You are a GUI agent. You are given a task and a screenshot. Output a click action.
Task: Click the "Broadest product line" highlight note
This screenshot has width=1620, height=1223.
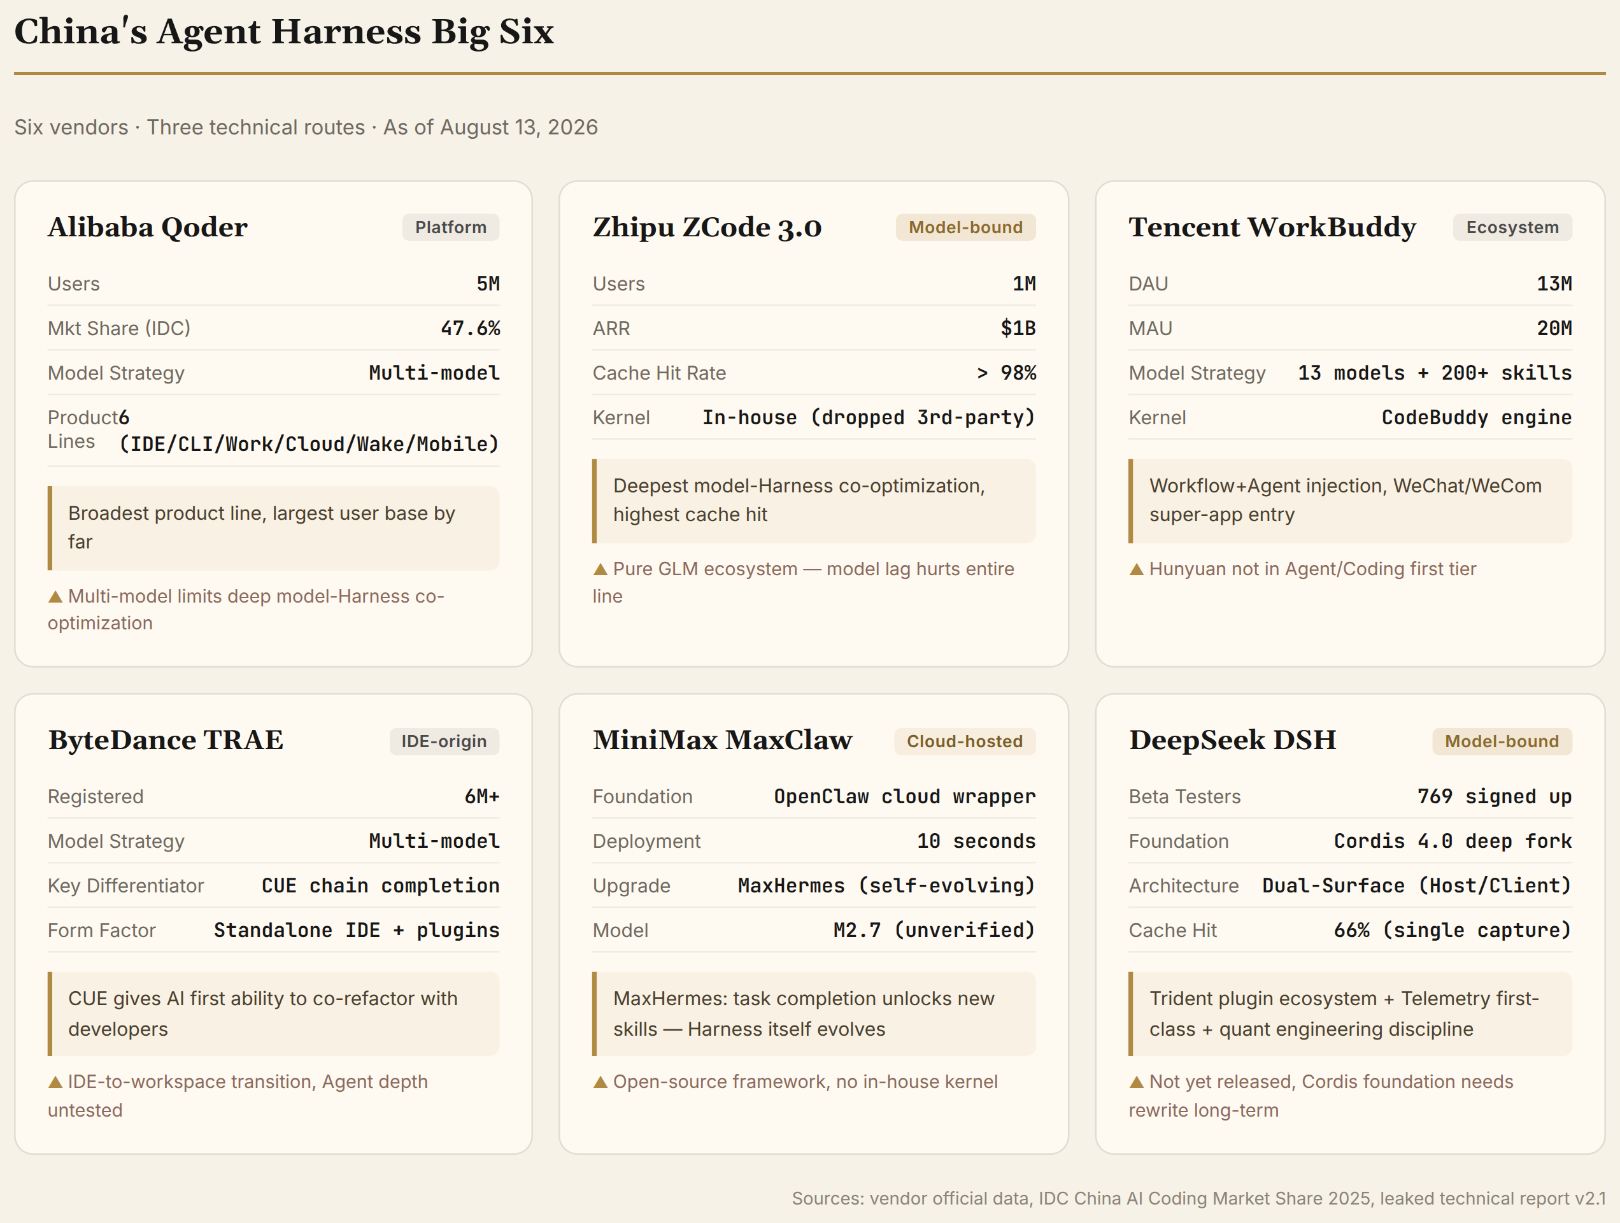pyautogui.click(x=273, y=527)
